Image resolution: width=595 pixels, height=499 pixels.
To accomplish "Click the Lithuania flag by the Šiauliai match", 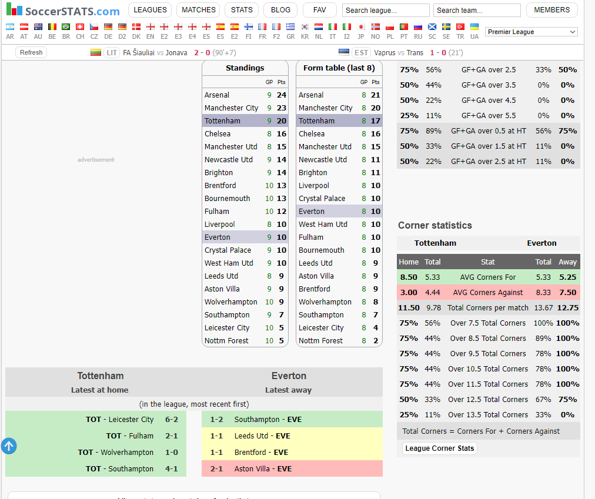I will (96, 53).
